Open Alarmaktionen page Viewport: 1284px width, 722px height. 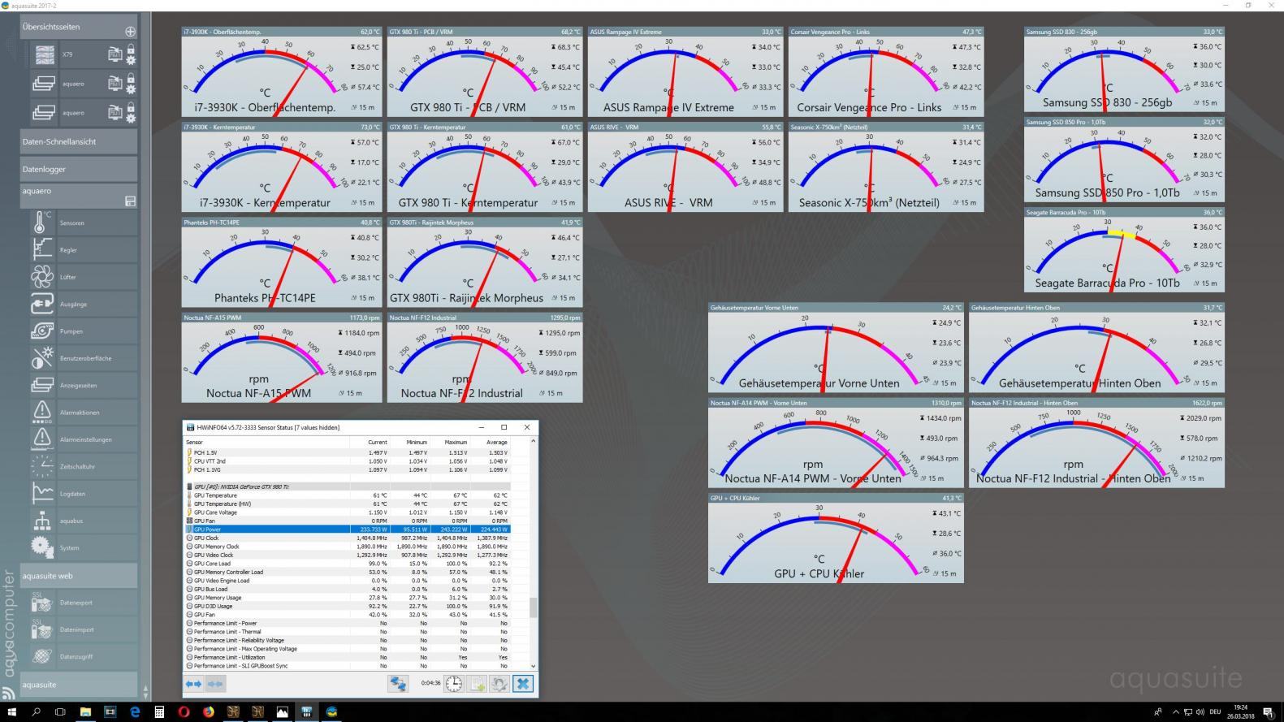(84, 413)
